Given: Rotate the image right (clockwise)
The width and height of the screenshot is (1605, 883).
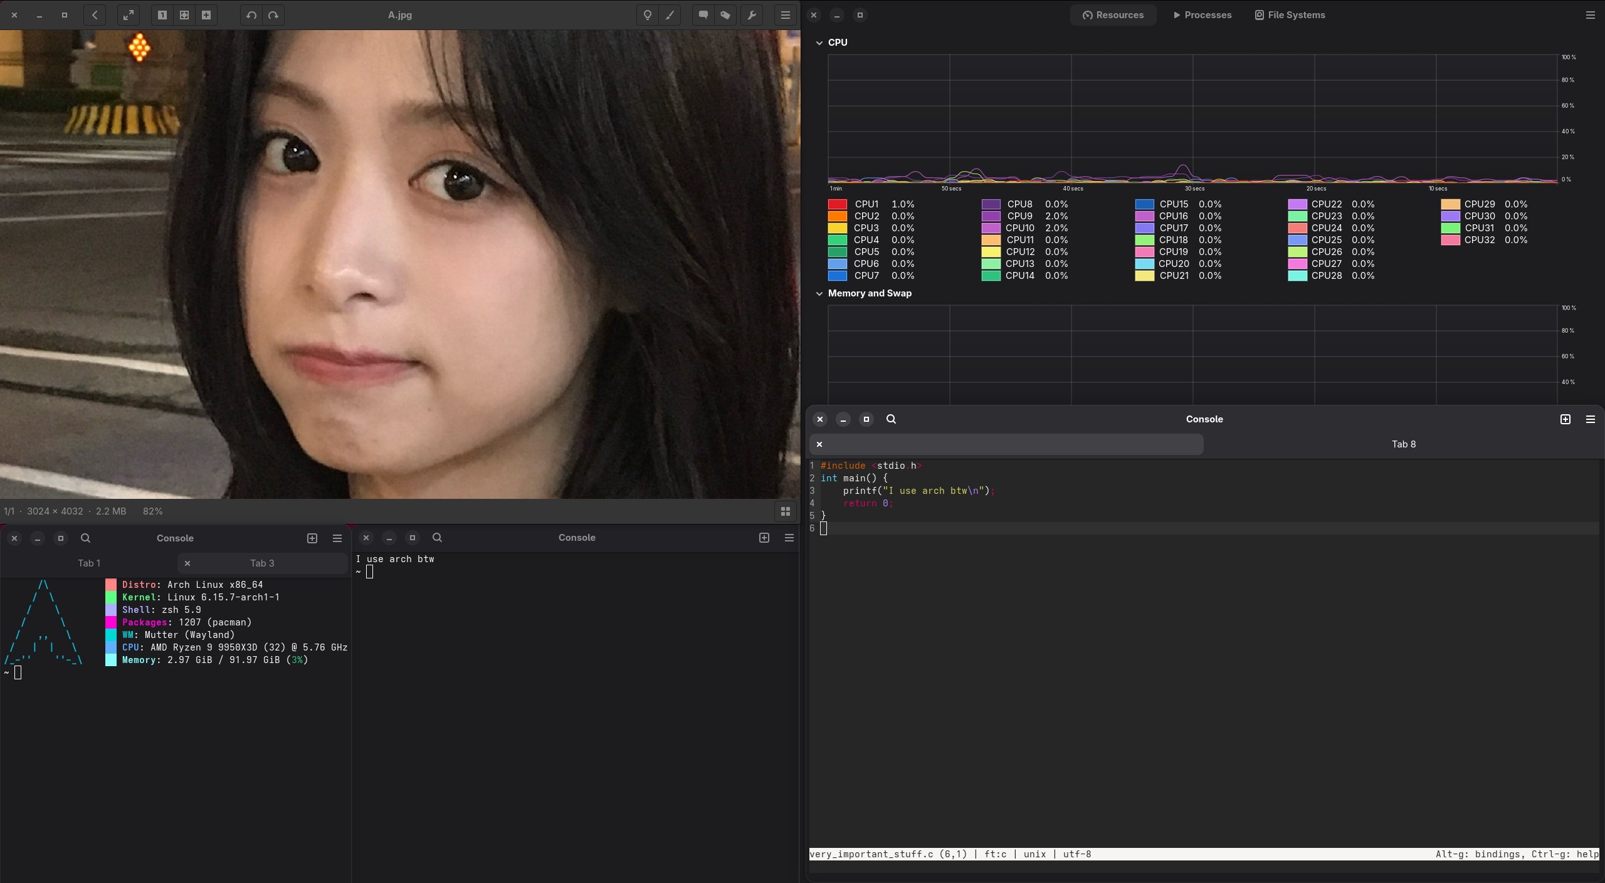Looking at the screenshot, I should click(x=273, y=15).
